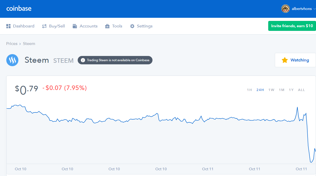Viewport: 316px width, 176px height.
Task: Click the Steem round logo icon
Action: (12, 60)
